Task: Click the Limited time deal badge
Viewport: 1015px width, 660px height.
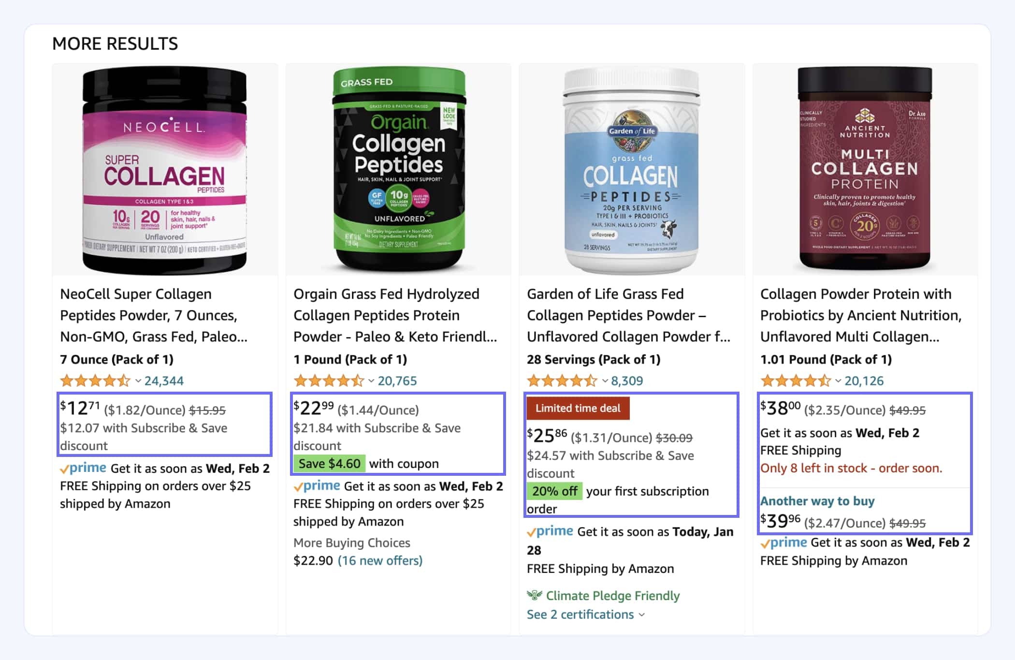Action: (x=578, y=409)
